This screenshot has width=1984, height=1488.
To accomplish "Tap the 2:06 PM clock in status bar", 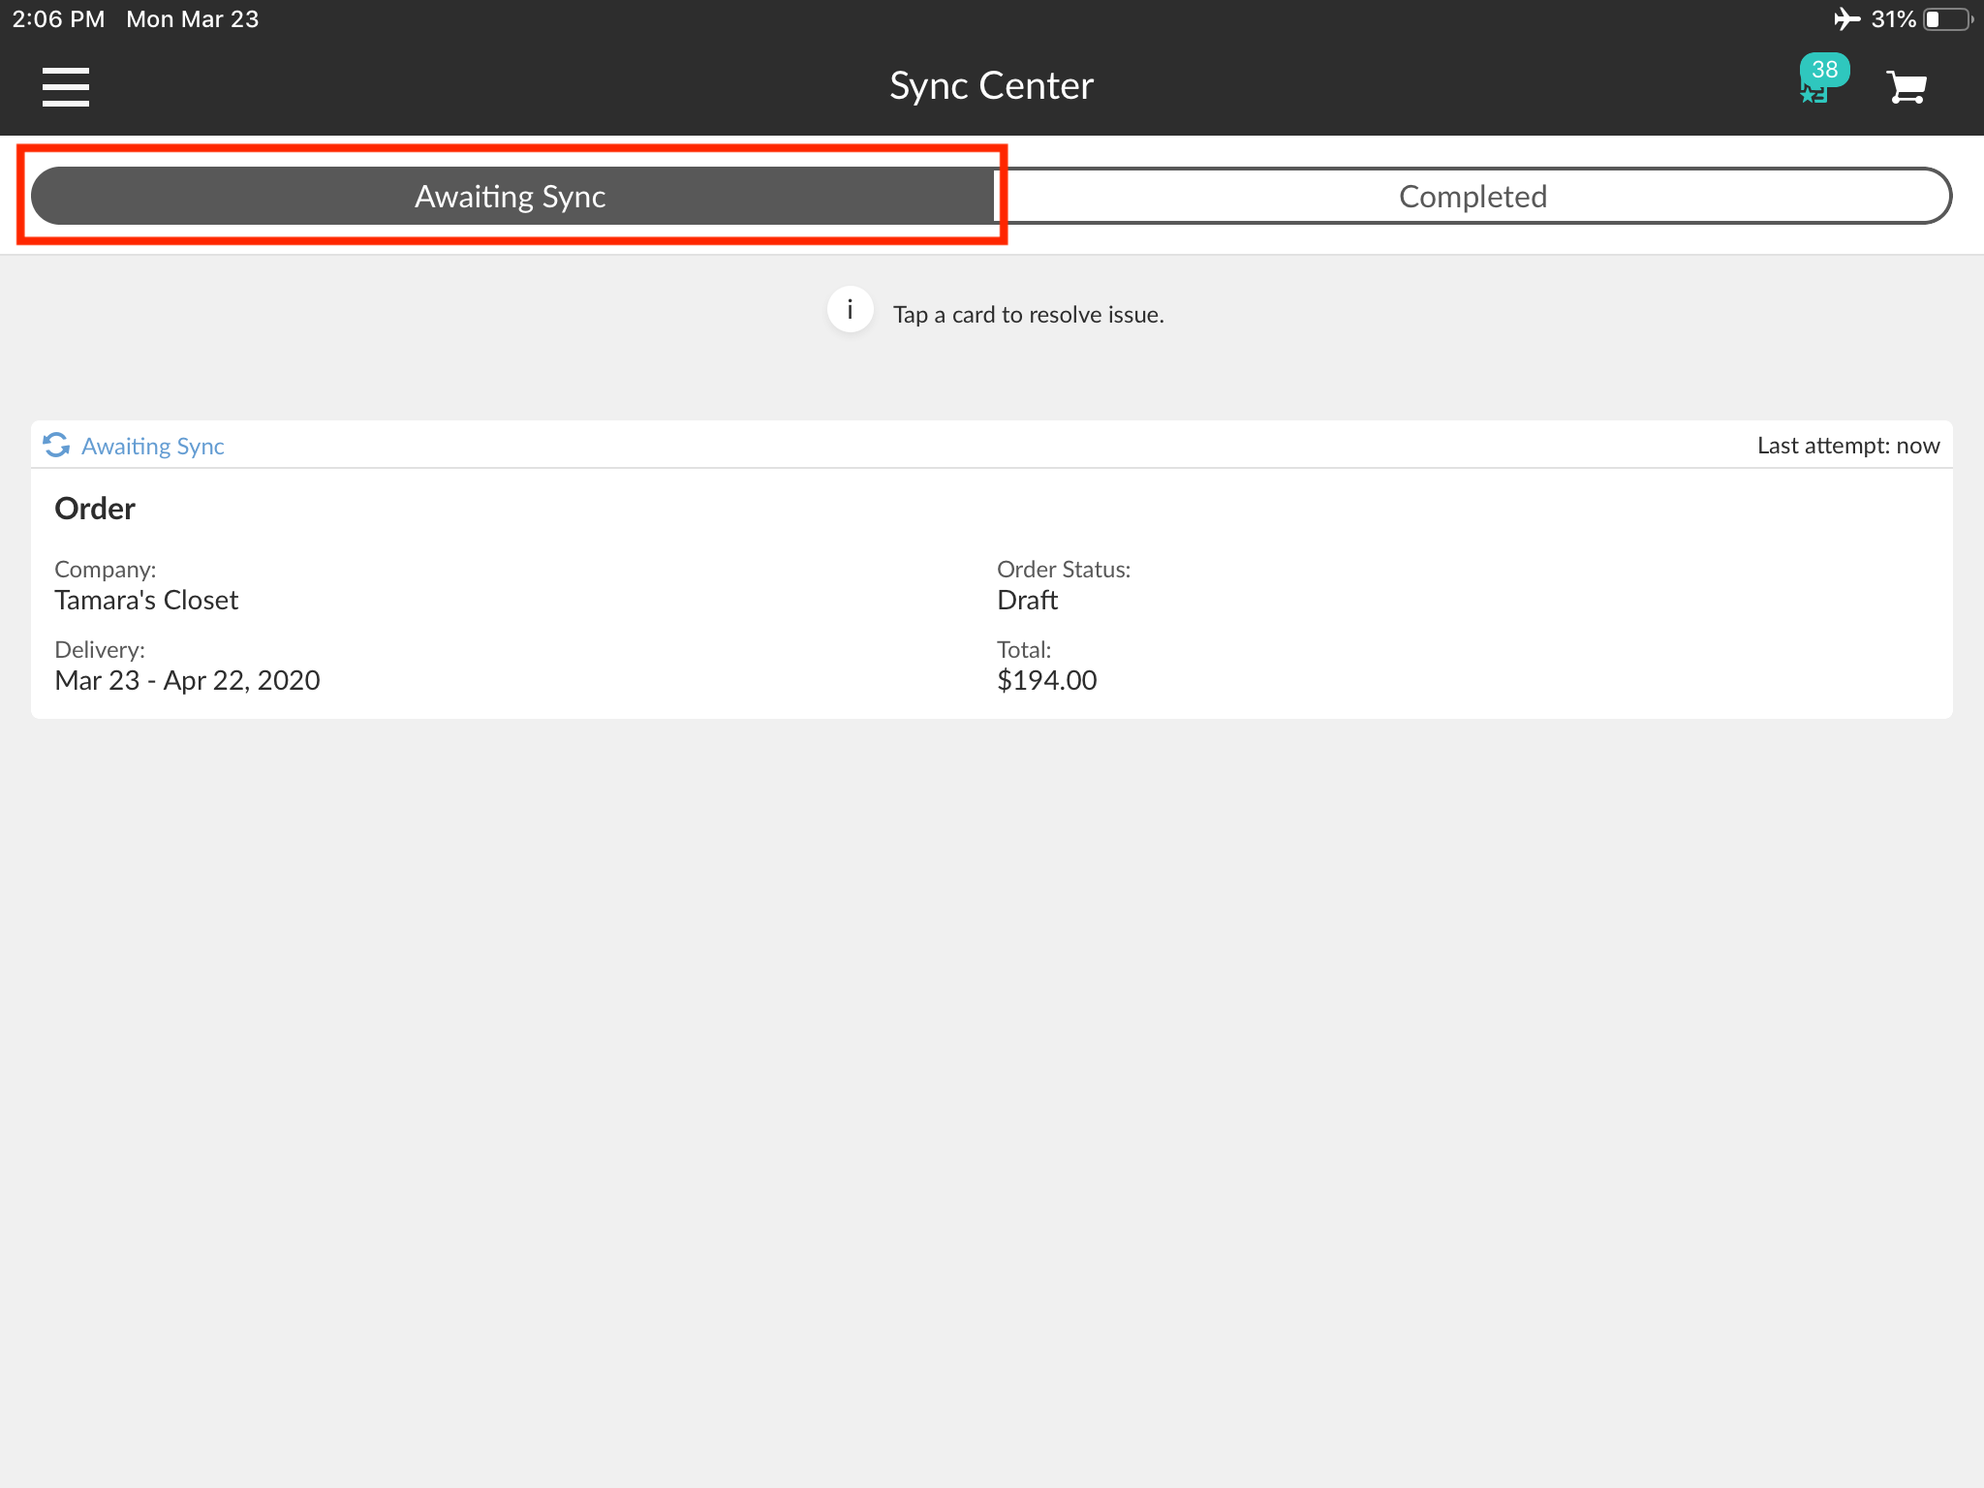I will (x=58, y=19).
